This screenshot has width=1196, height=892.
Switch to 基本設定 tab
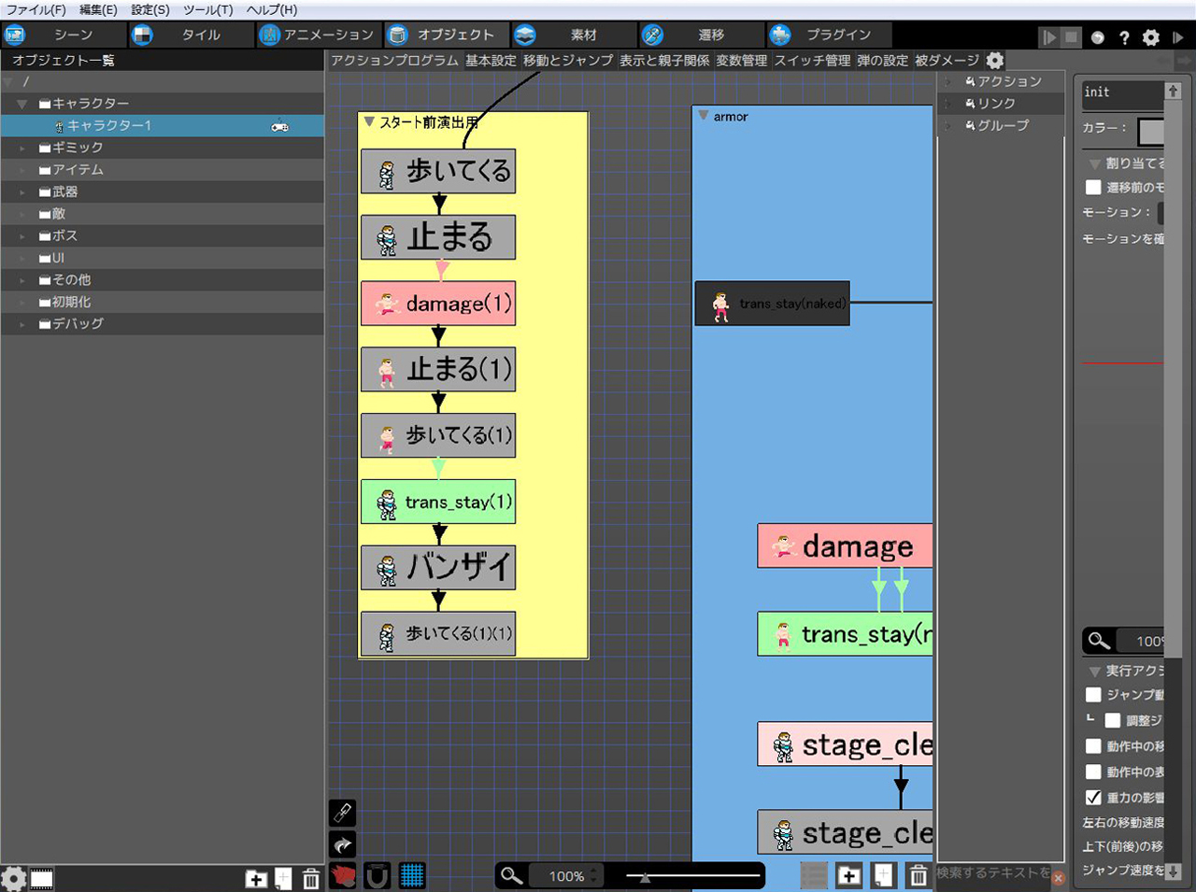tap(491, 60)
